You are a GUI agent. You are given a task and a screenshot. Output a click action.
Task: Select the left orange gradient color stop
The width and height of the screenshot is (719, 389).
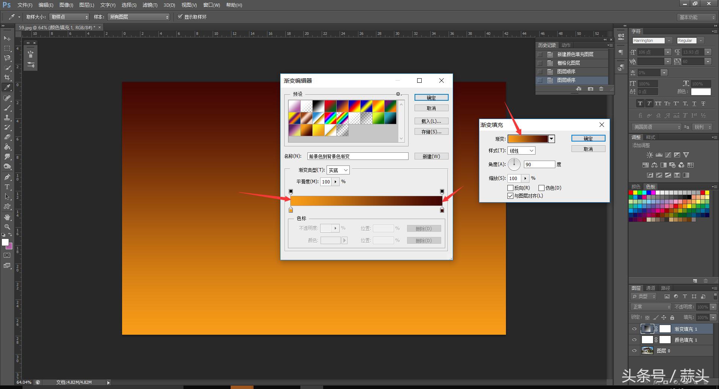[291, 210]
